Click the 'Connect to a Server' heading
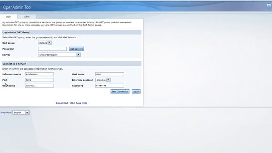Viewport: 272px width, 153px height. coord(14,64)
